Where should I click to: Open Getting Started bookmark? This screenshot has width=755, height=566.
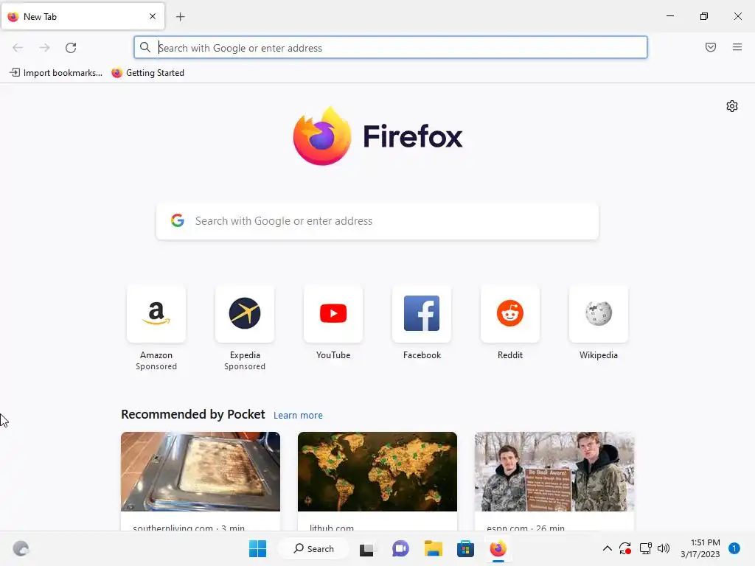point(147,73)
